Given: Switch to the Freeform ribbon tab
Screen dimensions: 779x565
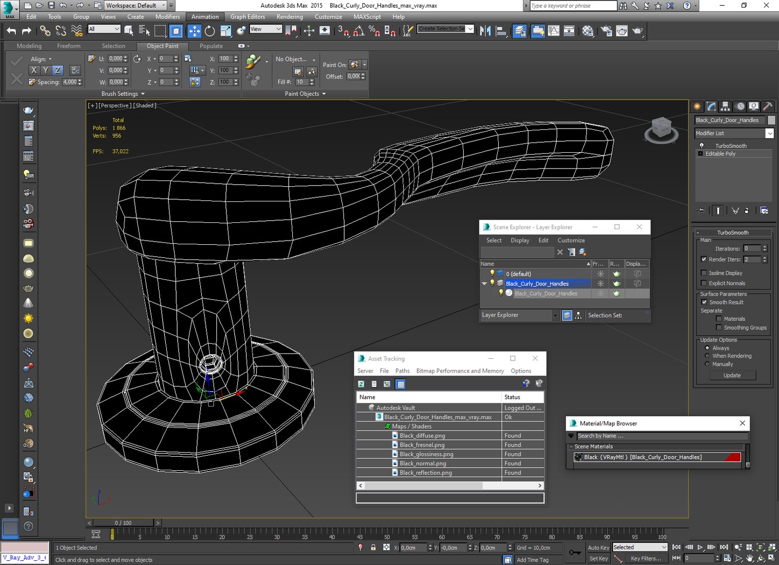Looking at the screenshot, I should 68,46.
